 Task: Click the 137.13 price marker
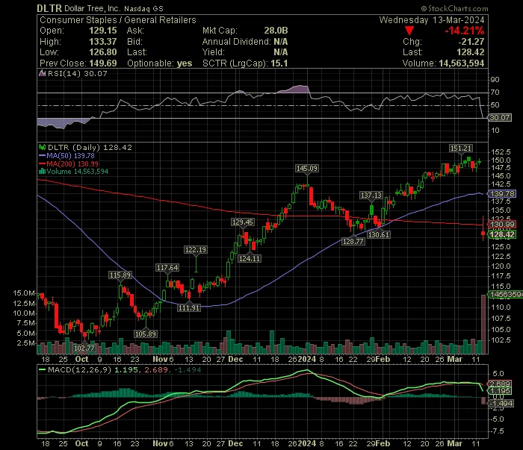[x=371, y=196]
